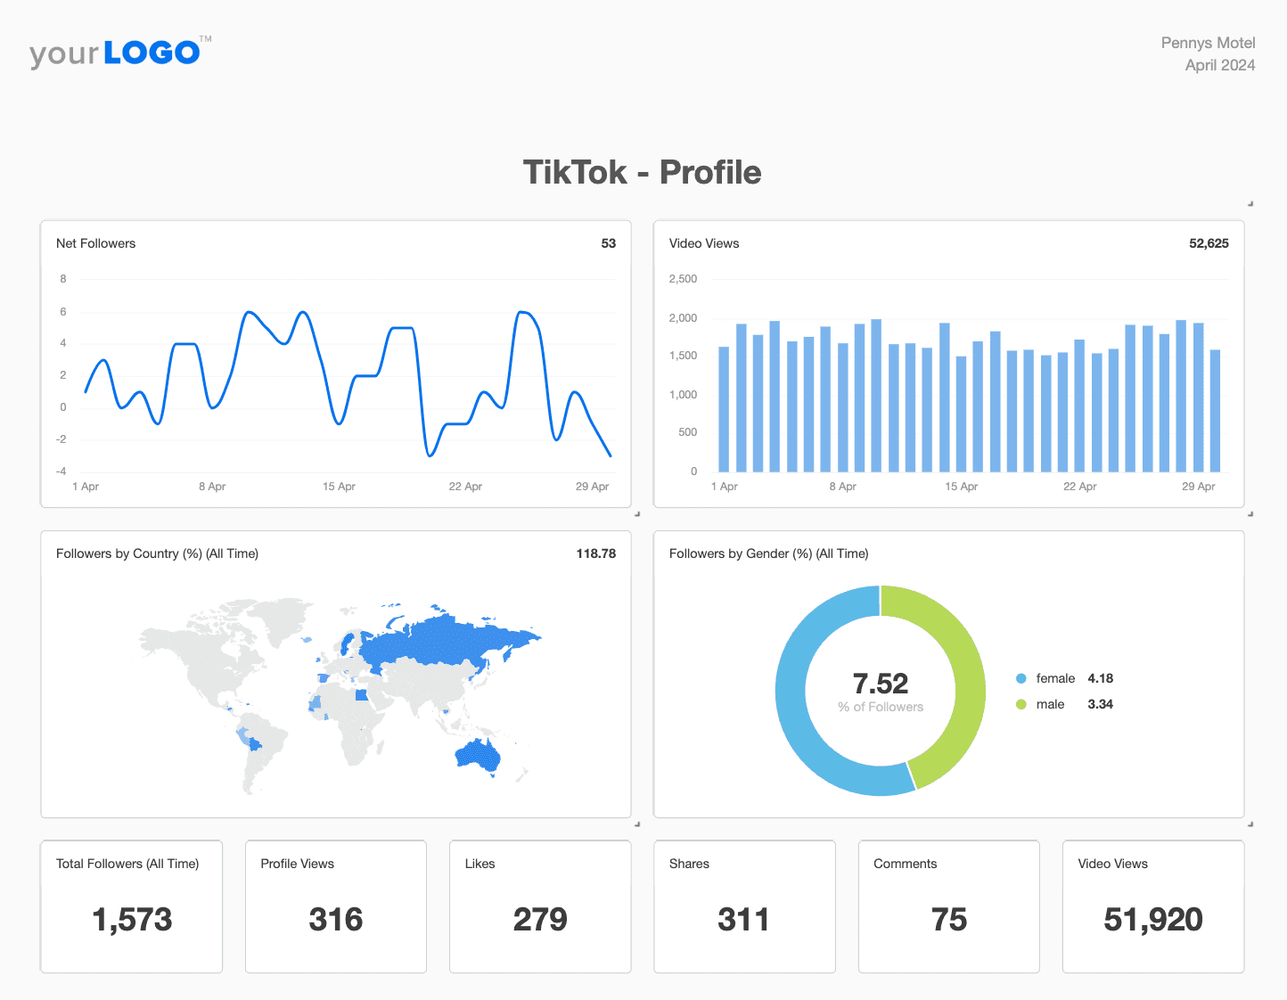Viewport: 1287px width, 1000px height.
Task: Toggle the female series in the gender legend
Action: (1055, 678)
